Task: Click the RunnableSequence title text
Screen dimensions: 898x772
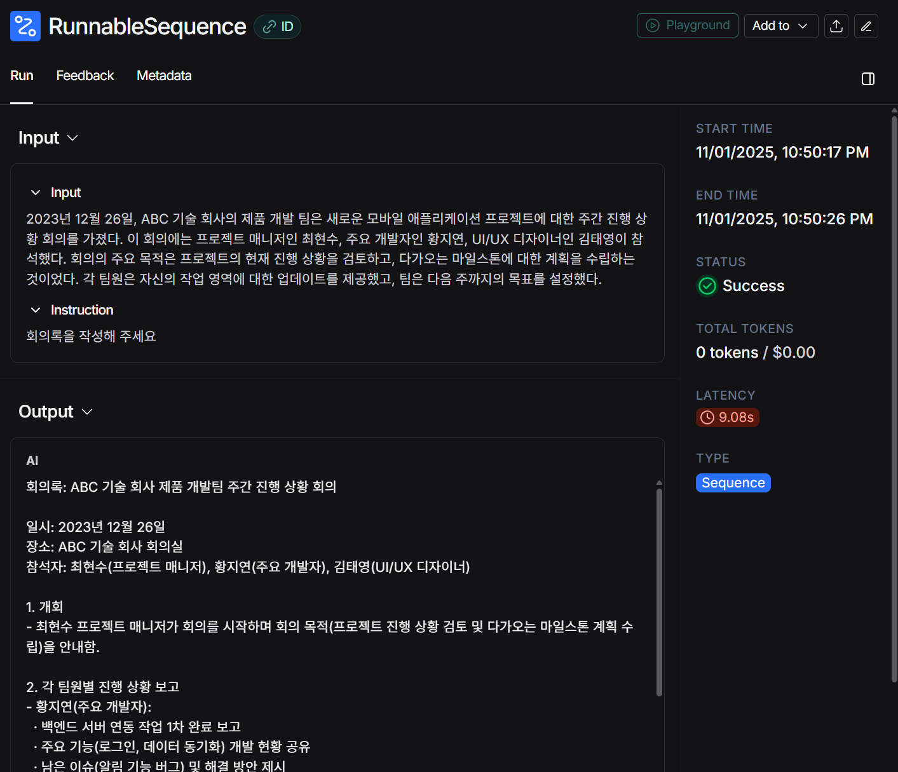Action: click(147, 27)
